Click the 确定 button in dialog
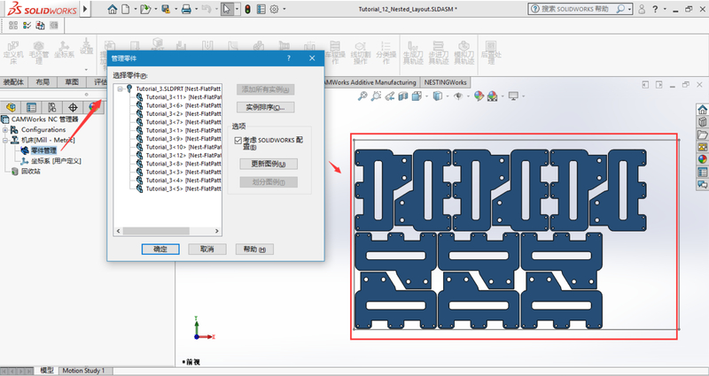The image size is (709, 376). (160, 249)
